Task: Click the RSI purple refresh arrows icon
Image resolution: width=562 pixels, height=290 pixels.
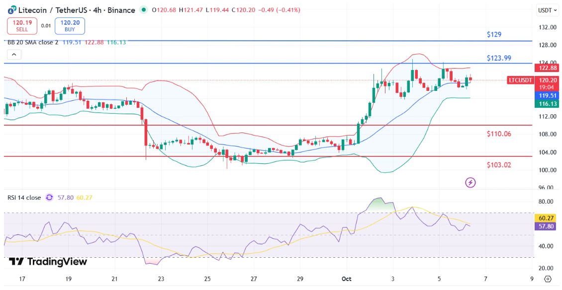Action: tap(49, 198)
